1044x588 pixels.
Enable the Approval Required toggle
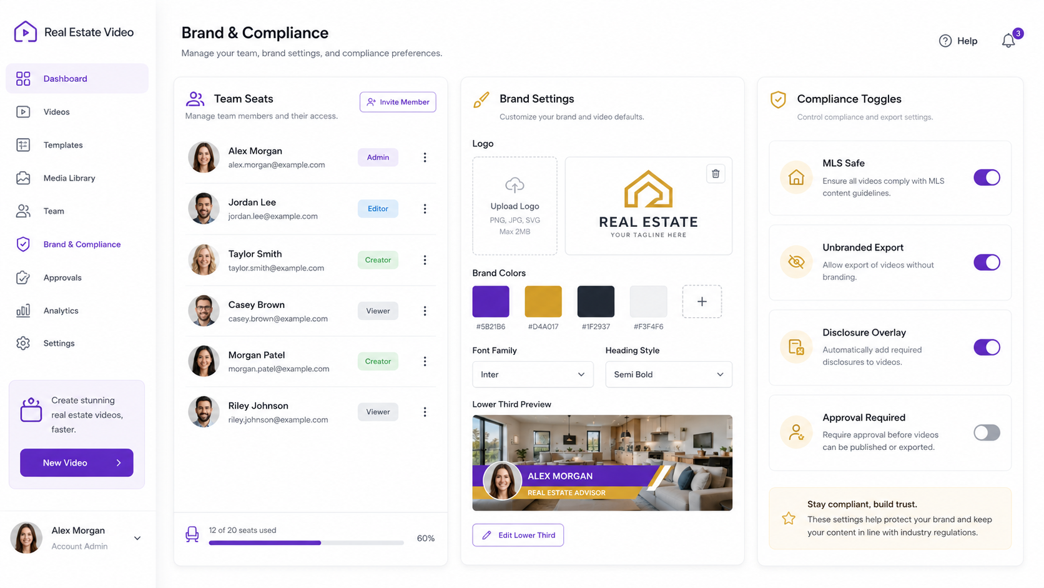click(x=987, y=432)
